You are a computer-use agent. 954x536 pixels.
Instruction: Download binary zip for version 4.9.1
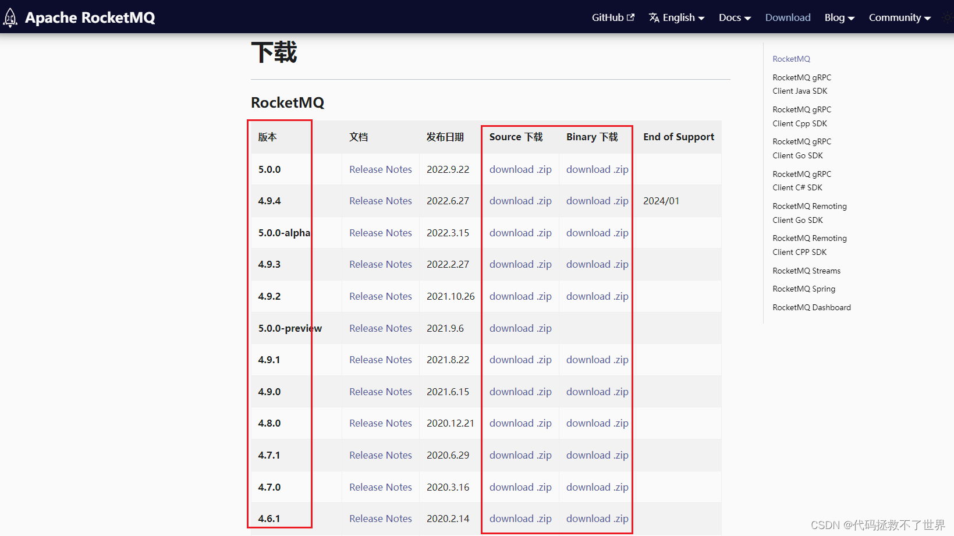point(597,360)
